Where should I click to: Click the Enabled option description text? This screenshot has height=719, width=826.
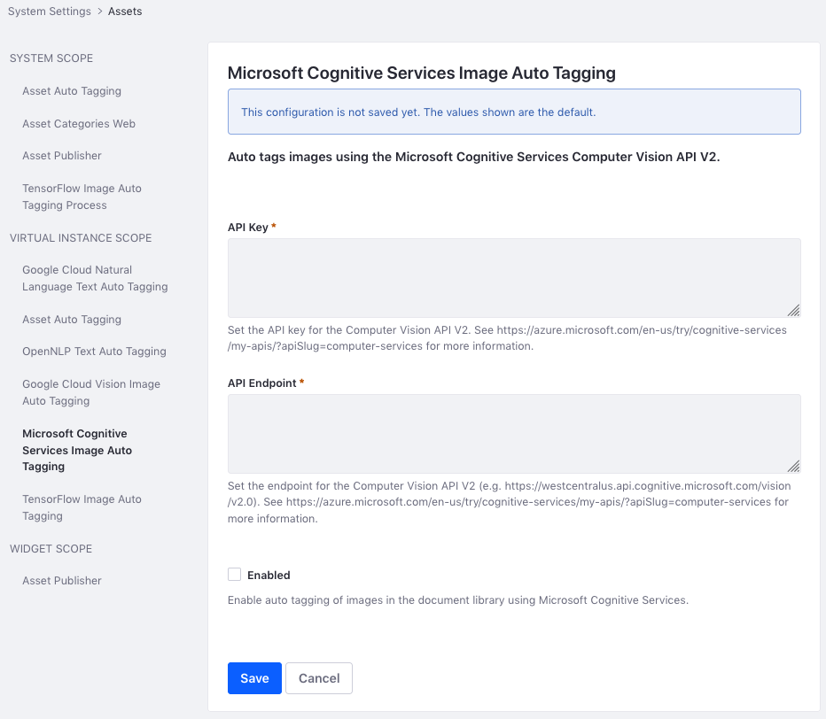(x=458, y=600)
